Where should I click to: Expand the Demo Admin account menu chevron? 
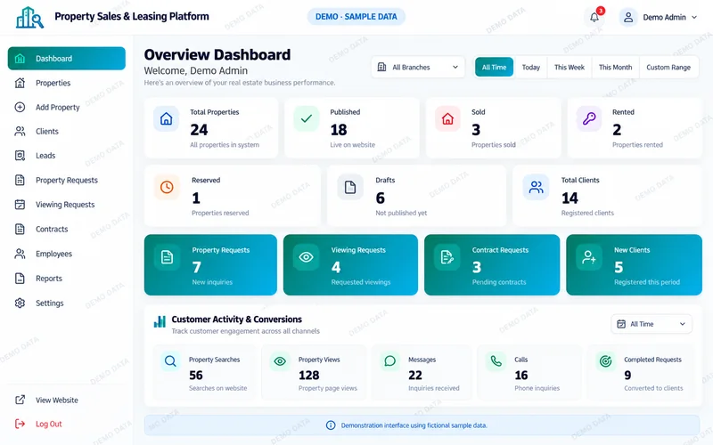point(694,17)
